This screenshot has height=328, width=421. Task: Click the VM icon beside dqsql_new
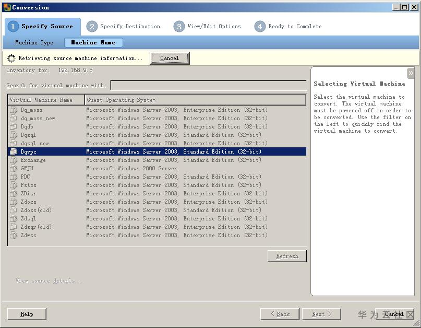[14, 143]
